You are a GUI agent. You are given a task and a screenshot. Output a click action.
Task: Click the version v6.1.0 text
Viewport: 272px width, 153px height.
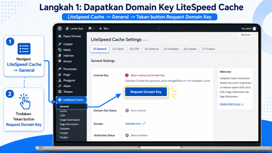pos(146,40)
